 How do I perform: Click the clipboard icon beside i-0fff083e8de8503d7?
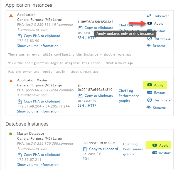80,28
